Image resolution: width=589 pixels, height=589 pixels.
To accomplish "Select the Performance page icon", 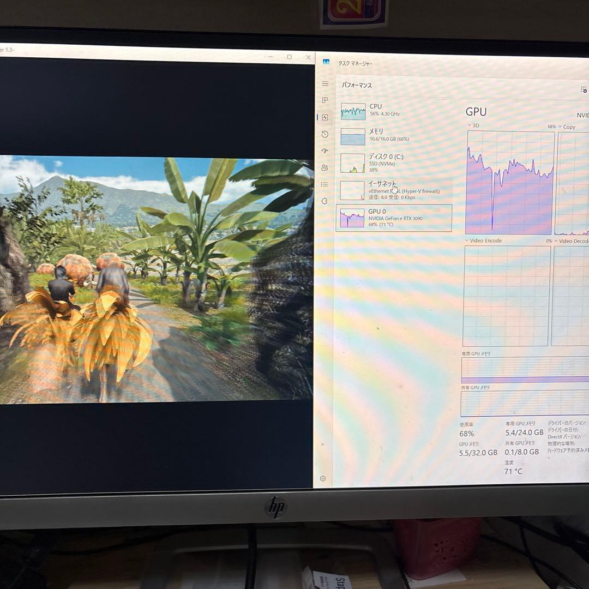I will point(324,116).
